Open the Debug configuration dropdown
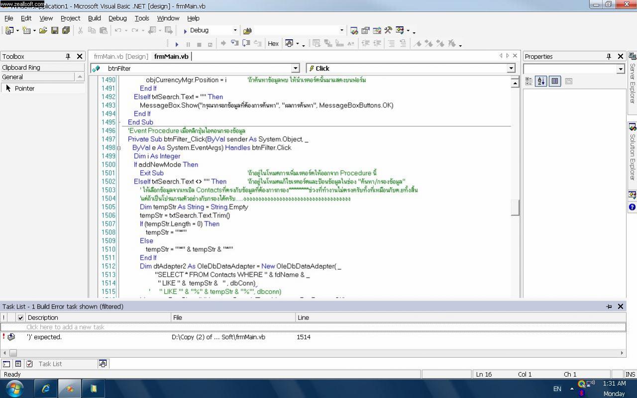Image resolution: width=637 pixels, height=398 pixels. pyautogui.click(x=235, y=30)
